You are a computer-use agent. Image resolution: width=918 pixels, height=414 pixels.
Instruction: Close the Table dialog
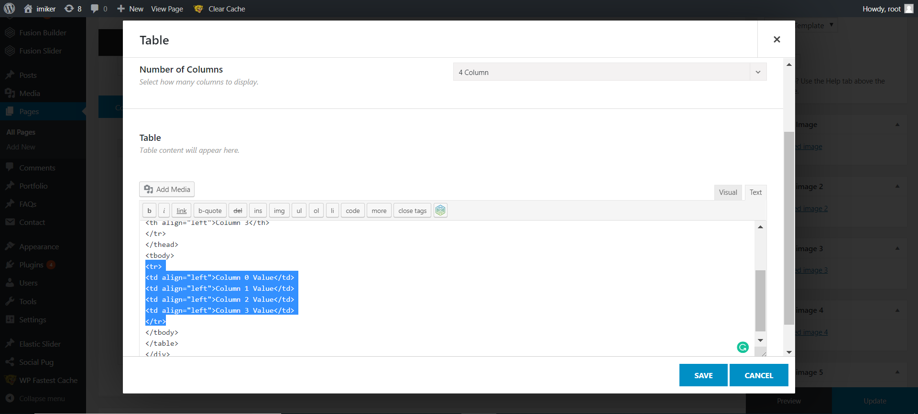click(x=776, y=39)
